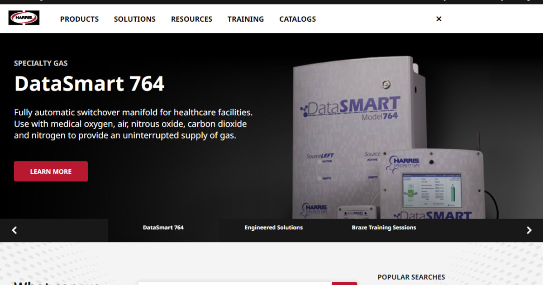543x285 pixels.
Task: Click the red search submit button
Action: [x=344, y=283]
